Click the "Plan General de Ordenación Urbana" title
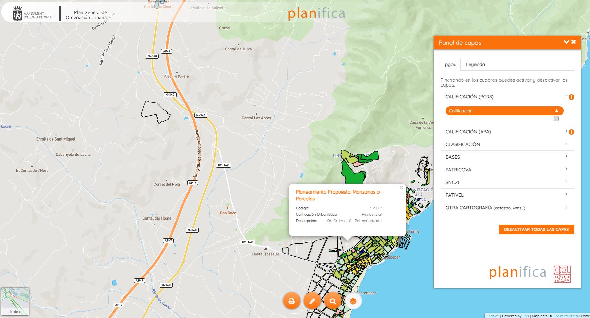Screen dimensions: 590x318 coord(86,15)
